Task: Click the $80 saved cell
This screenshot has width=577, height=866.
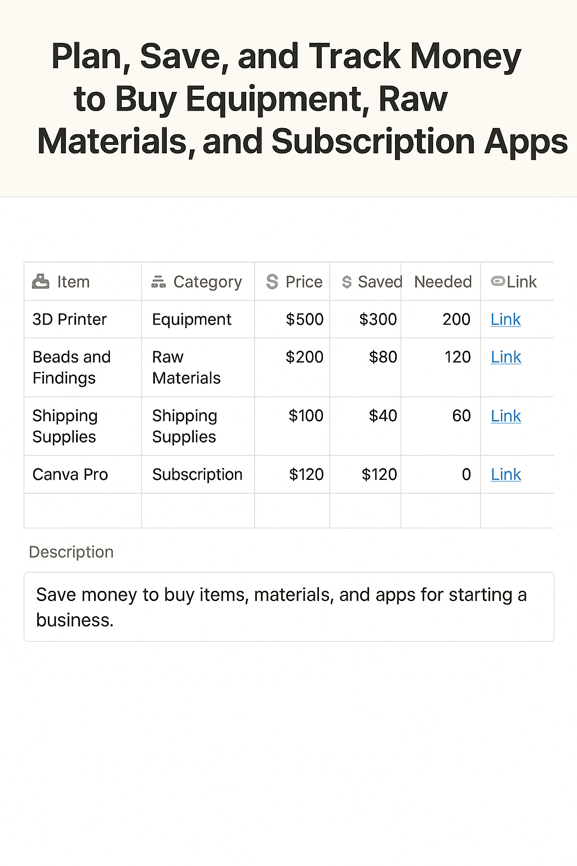Action: coord(383,357)
